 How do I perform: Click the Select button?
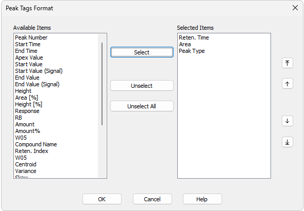(142, 52)
